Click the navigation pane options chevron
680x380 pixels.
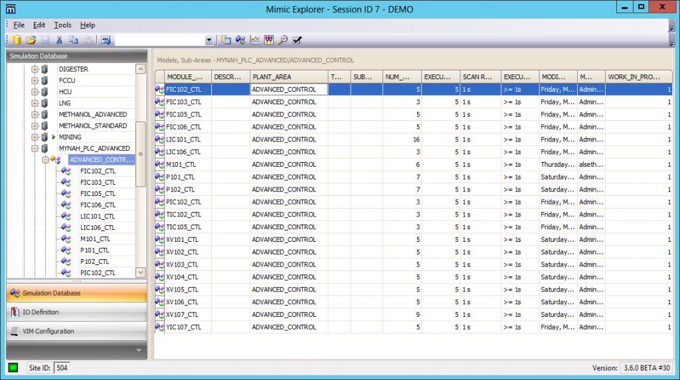tap(139, 349)
